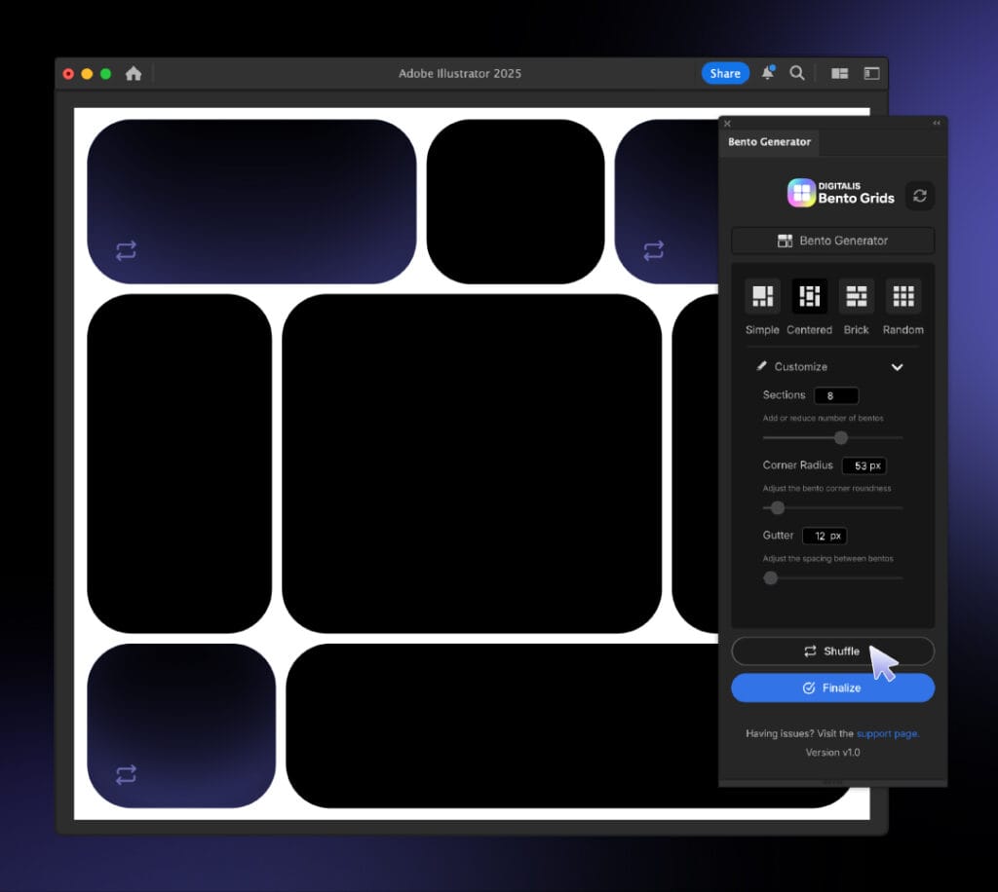The height and width of the screenshot is (892, 998).
Task: Click the Sections number input field
Action: click(x=836, y=395)
